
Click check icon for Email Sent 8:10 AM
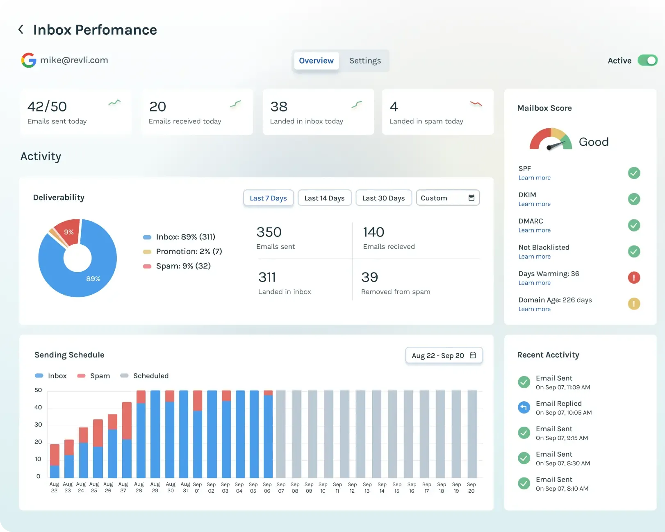524,484
